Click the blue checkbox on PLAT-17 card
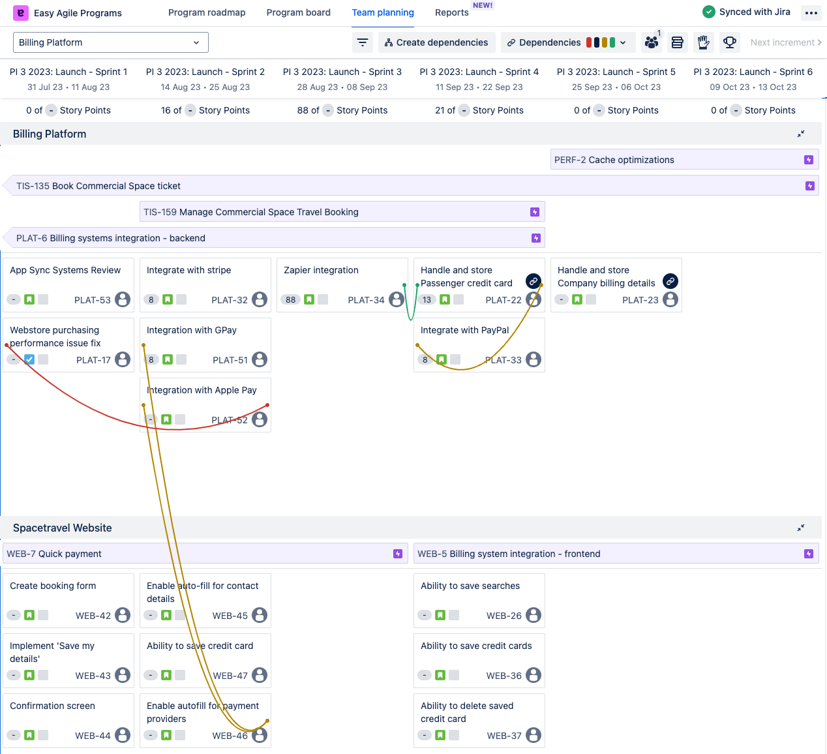The width and height of the screenshot is (827, 754). click(29, 359)
